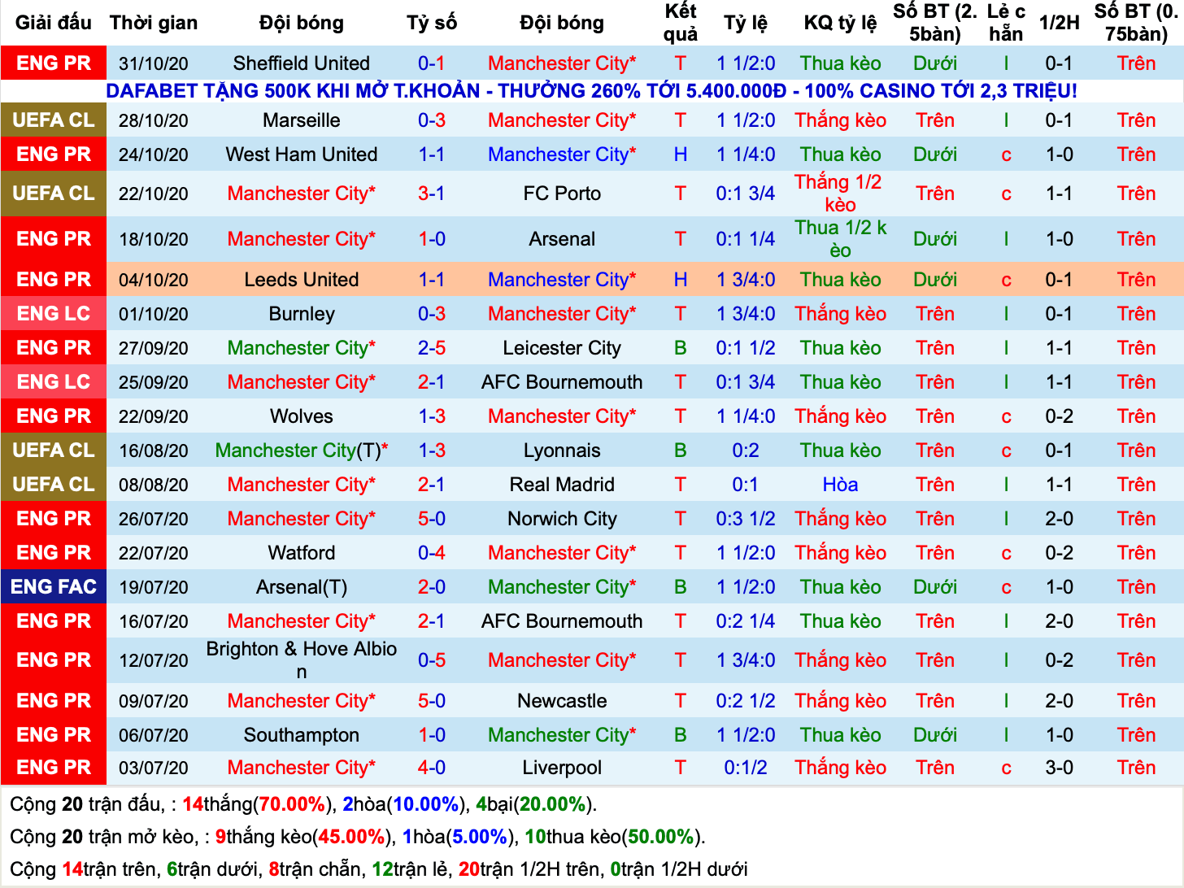Click score 3-1 for FC Porto match
The height and width of the screenshot is (888, 1184).
432,194
